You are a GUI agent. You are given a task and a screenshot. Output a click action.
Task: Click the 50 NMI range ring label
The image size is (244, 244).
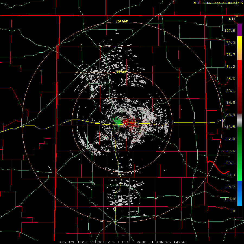click(x=122, y=72)
